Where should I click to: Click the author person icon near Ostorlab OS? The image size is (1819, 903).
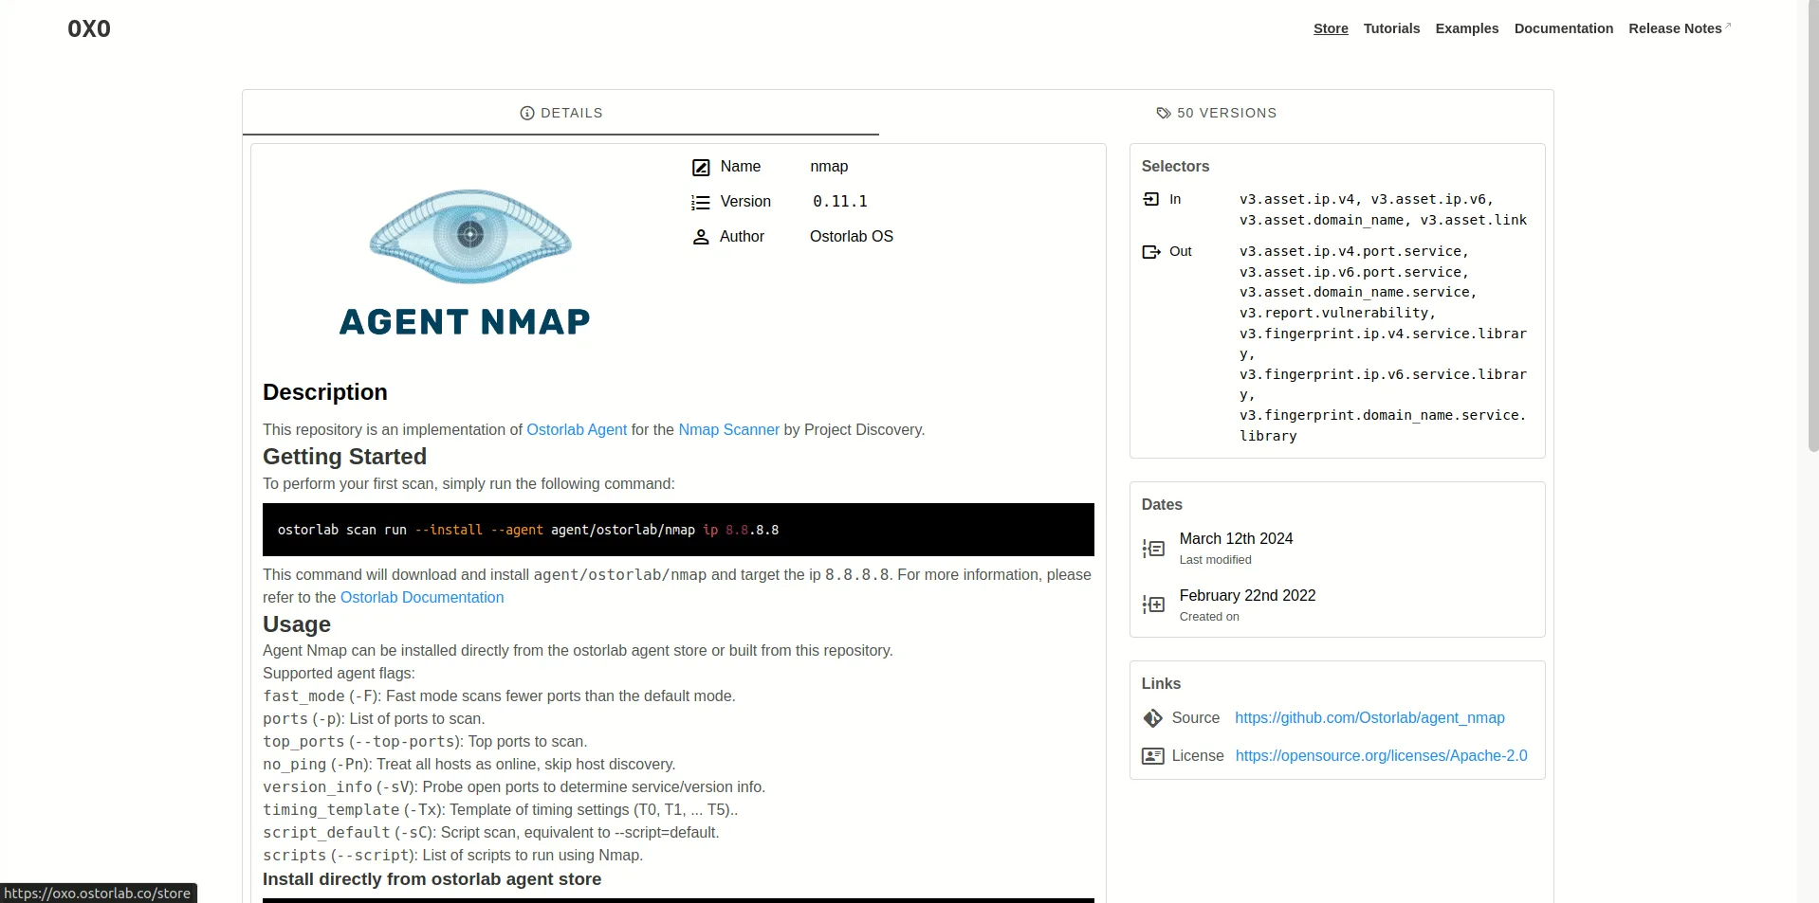coord(701,237)
